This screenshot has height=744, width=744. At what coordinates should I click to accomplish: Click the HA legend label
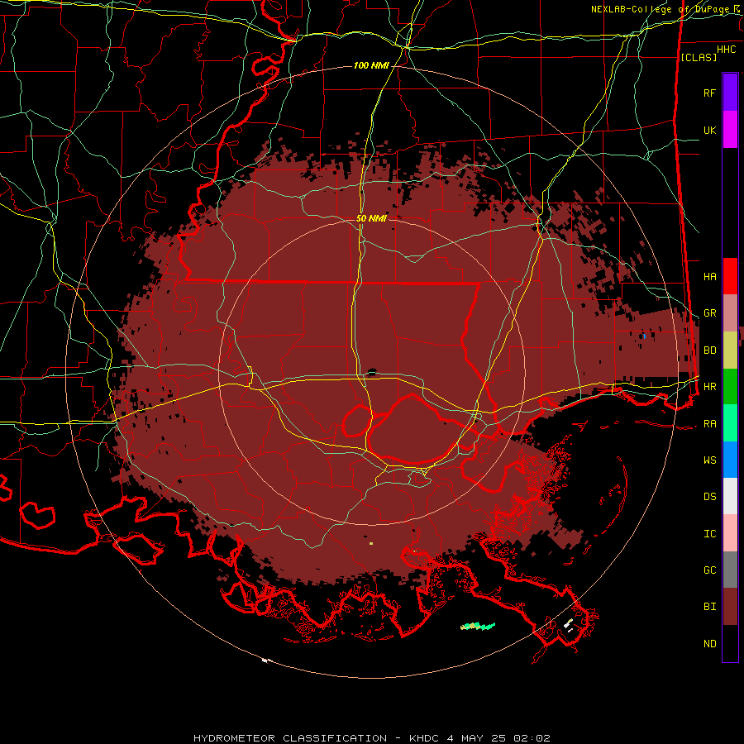tap(709, 276)
